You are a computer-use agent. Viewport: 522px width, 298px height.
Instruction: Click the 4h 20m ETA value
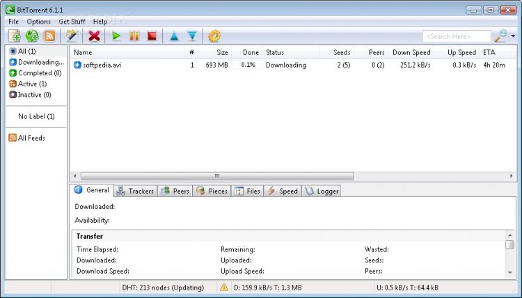click(494, 65)
